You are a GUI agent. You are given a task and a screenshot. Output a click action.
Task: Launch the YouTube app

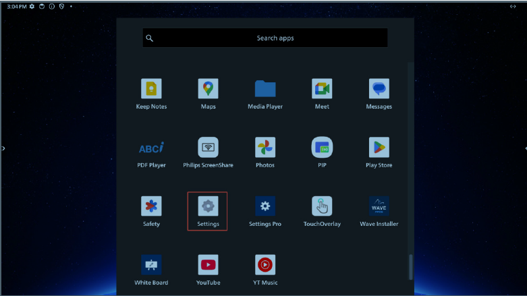tap(208, 265)
